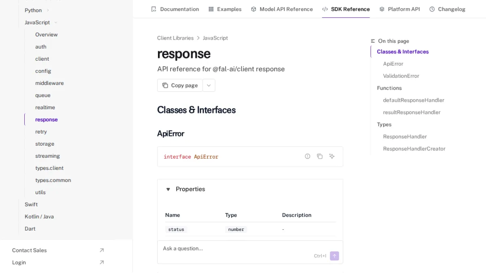Click the report issue icon in ApiError code block
The height and width of the screenshot is (273, 486).
point(307,156)
